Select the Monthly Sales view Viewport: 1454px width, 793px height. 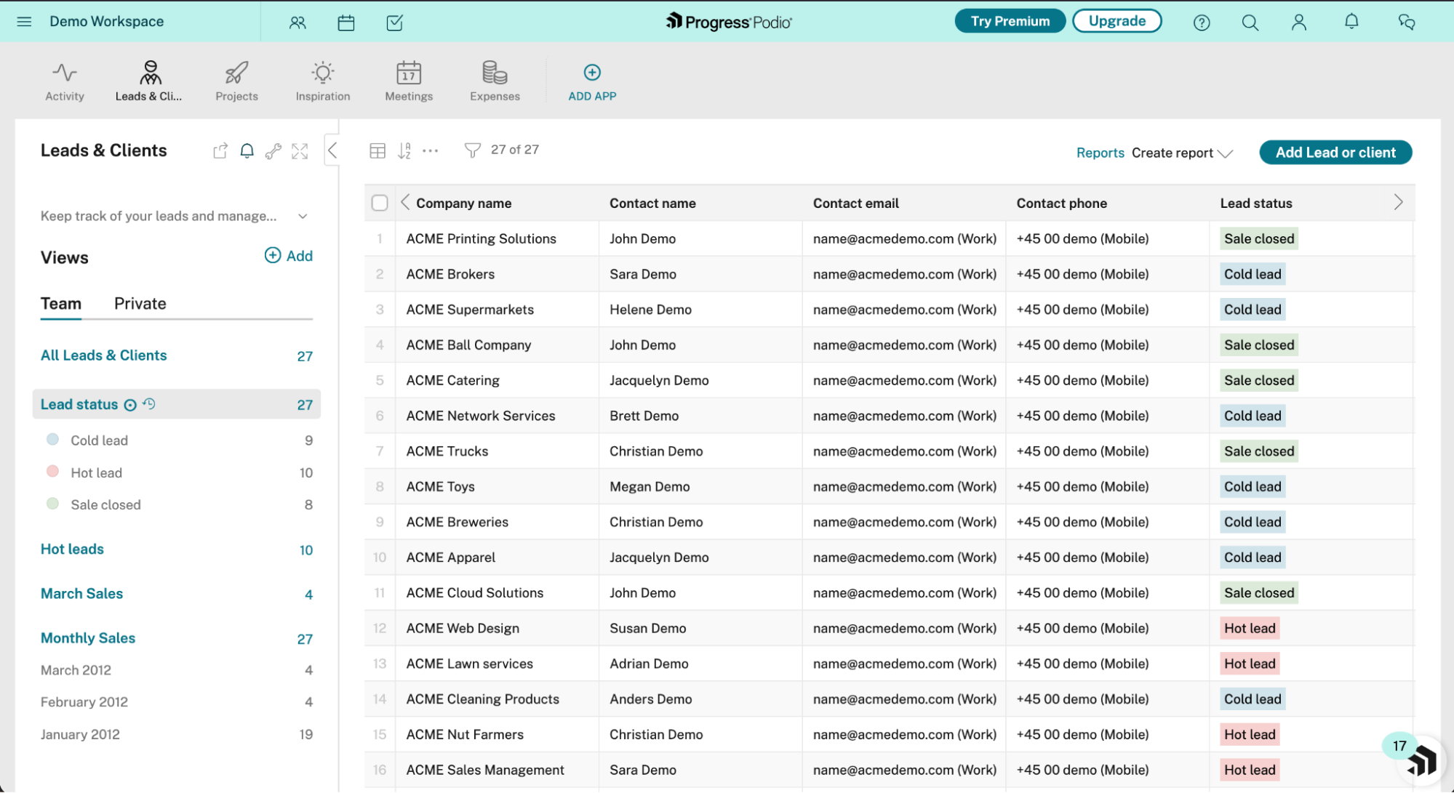pyautogui.click(x=88, y=638)
